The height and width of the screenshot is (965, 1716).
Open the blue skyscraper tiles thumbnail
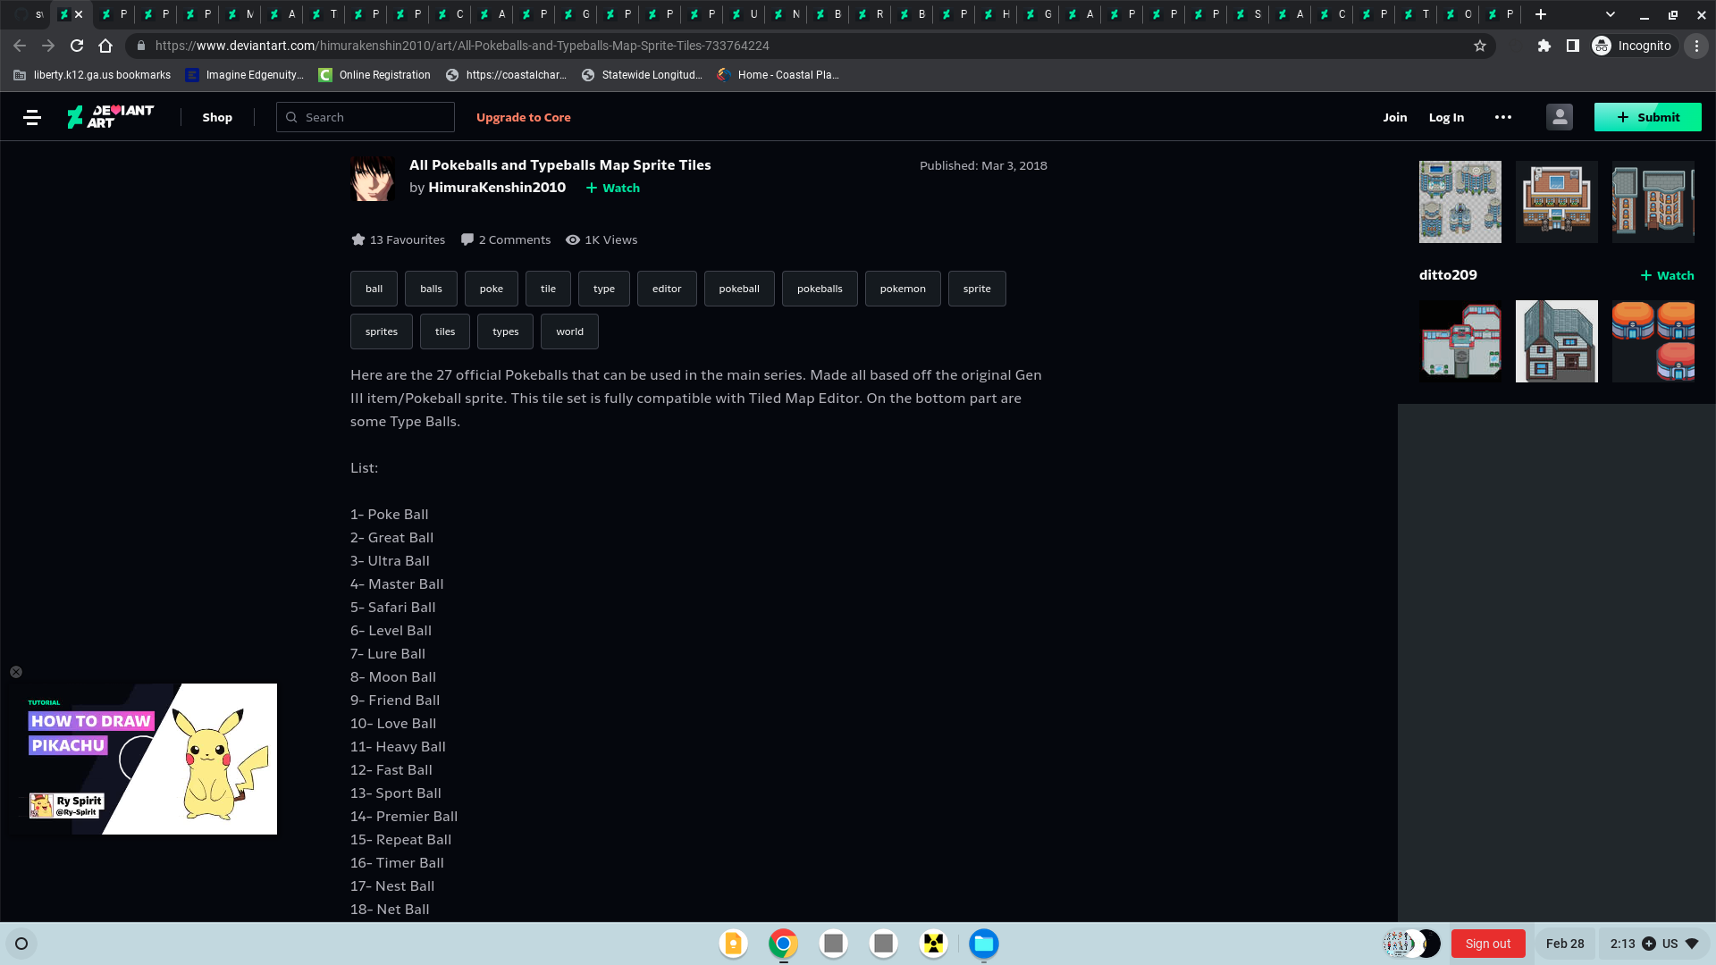coord(1460,202)
